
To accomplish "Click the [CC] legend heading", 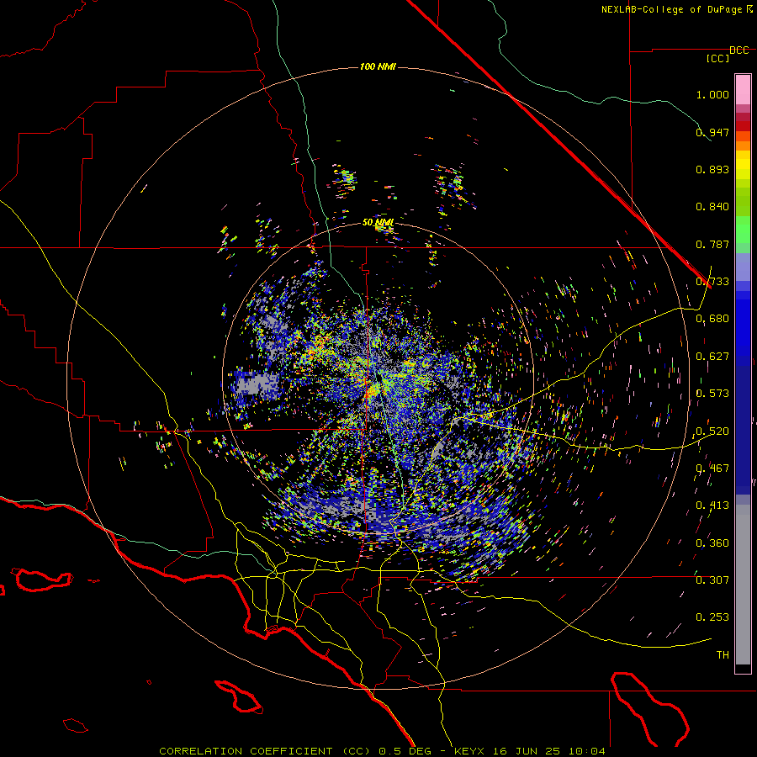I will 718,58.
